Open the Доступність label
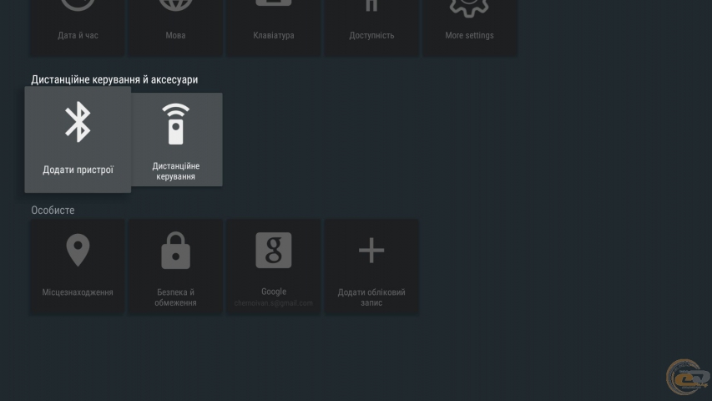 (x=371, y=36)
